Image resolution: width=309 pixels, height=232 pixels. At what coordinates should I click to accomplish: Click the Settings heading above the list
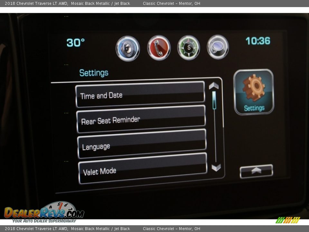[94, 73]
